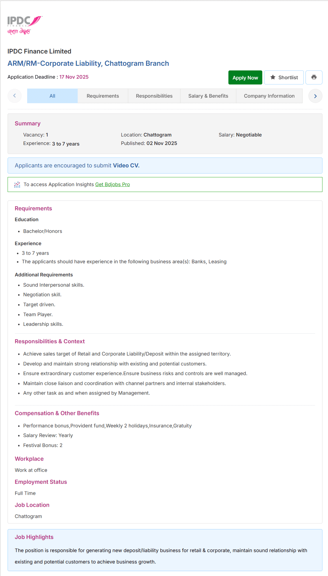
Task: Print this job posting via printer icon
Action: click(x=314, y=77)
